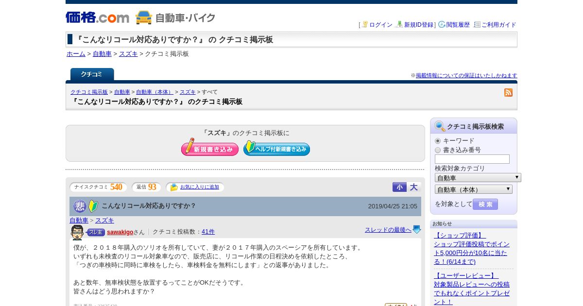The image size is (583, 306).
Task: Open the 自動車 category dropdown
Action: (x=478, y=178)
